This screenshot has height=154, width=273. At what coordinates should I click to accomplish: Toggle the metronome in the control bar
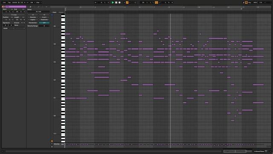pyautogui.click(x=32, y=3)
